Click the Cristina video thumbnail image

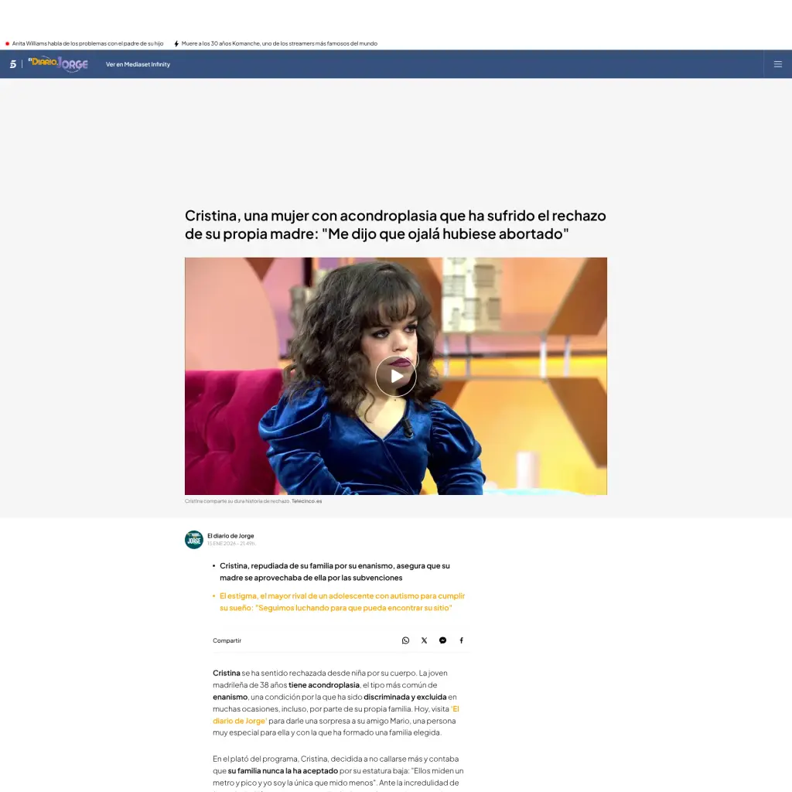coord(396,376)
